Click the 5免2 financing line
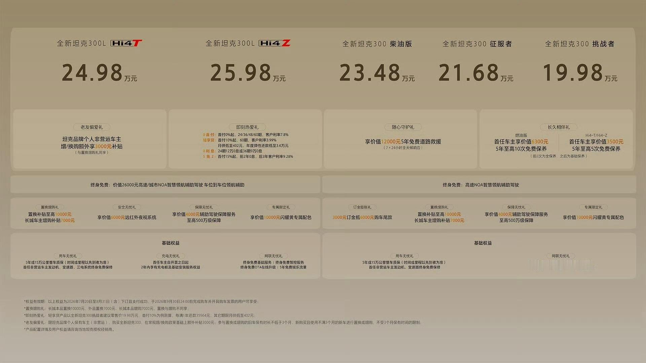Screen dimensions: 646x363 pos(248,157)
